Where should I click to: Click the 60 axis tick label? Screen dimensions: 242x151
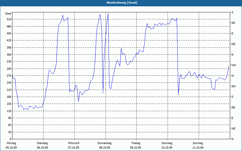[x=9, y=125]
